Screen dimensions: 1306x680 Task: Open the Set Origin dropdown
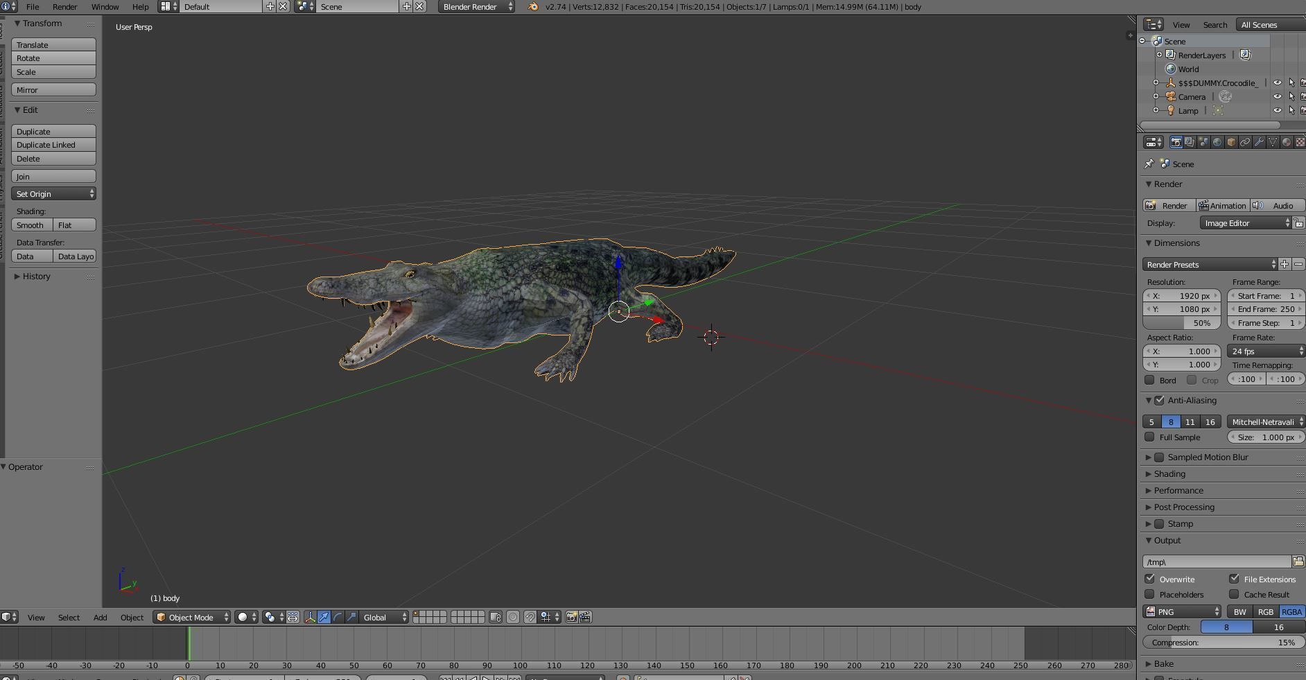coord(53,193)
